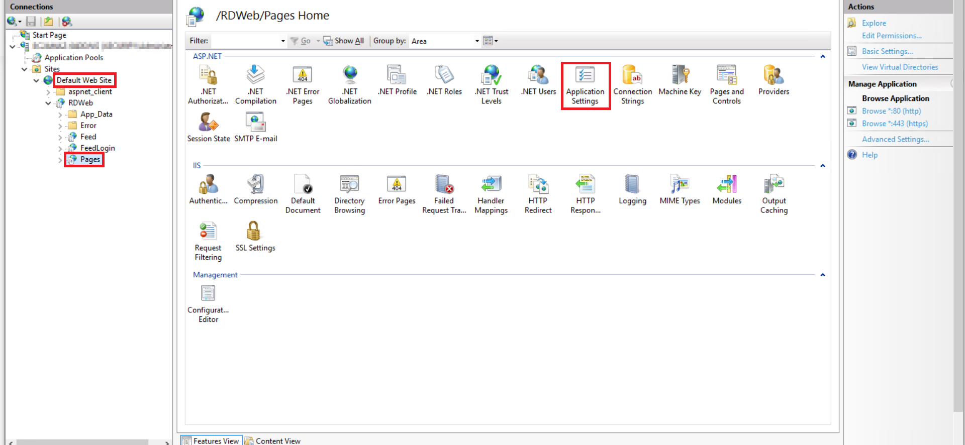Click Show All in filter bar
Screen dimensions: 965x445
click(344, 41)
